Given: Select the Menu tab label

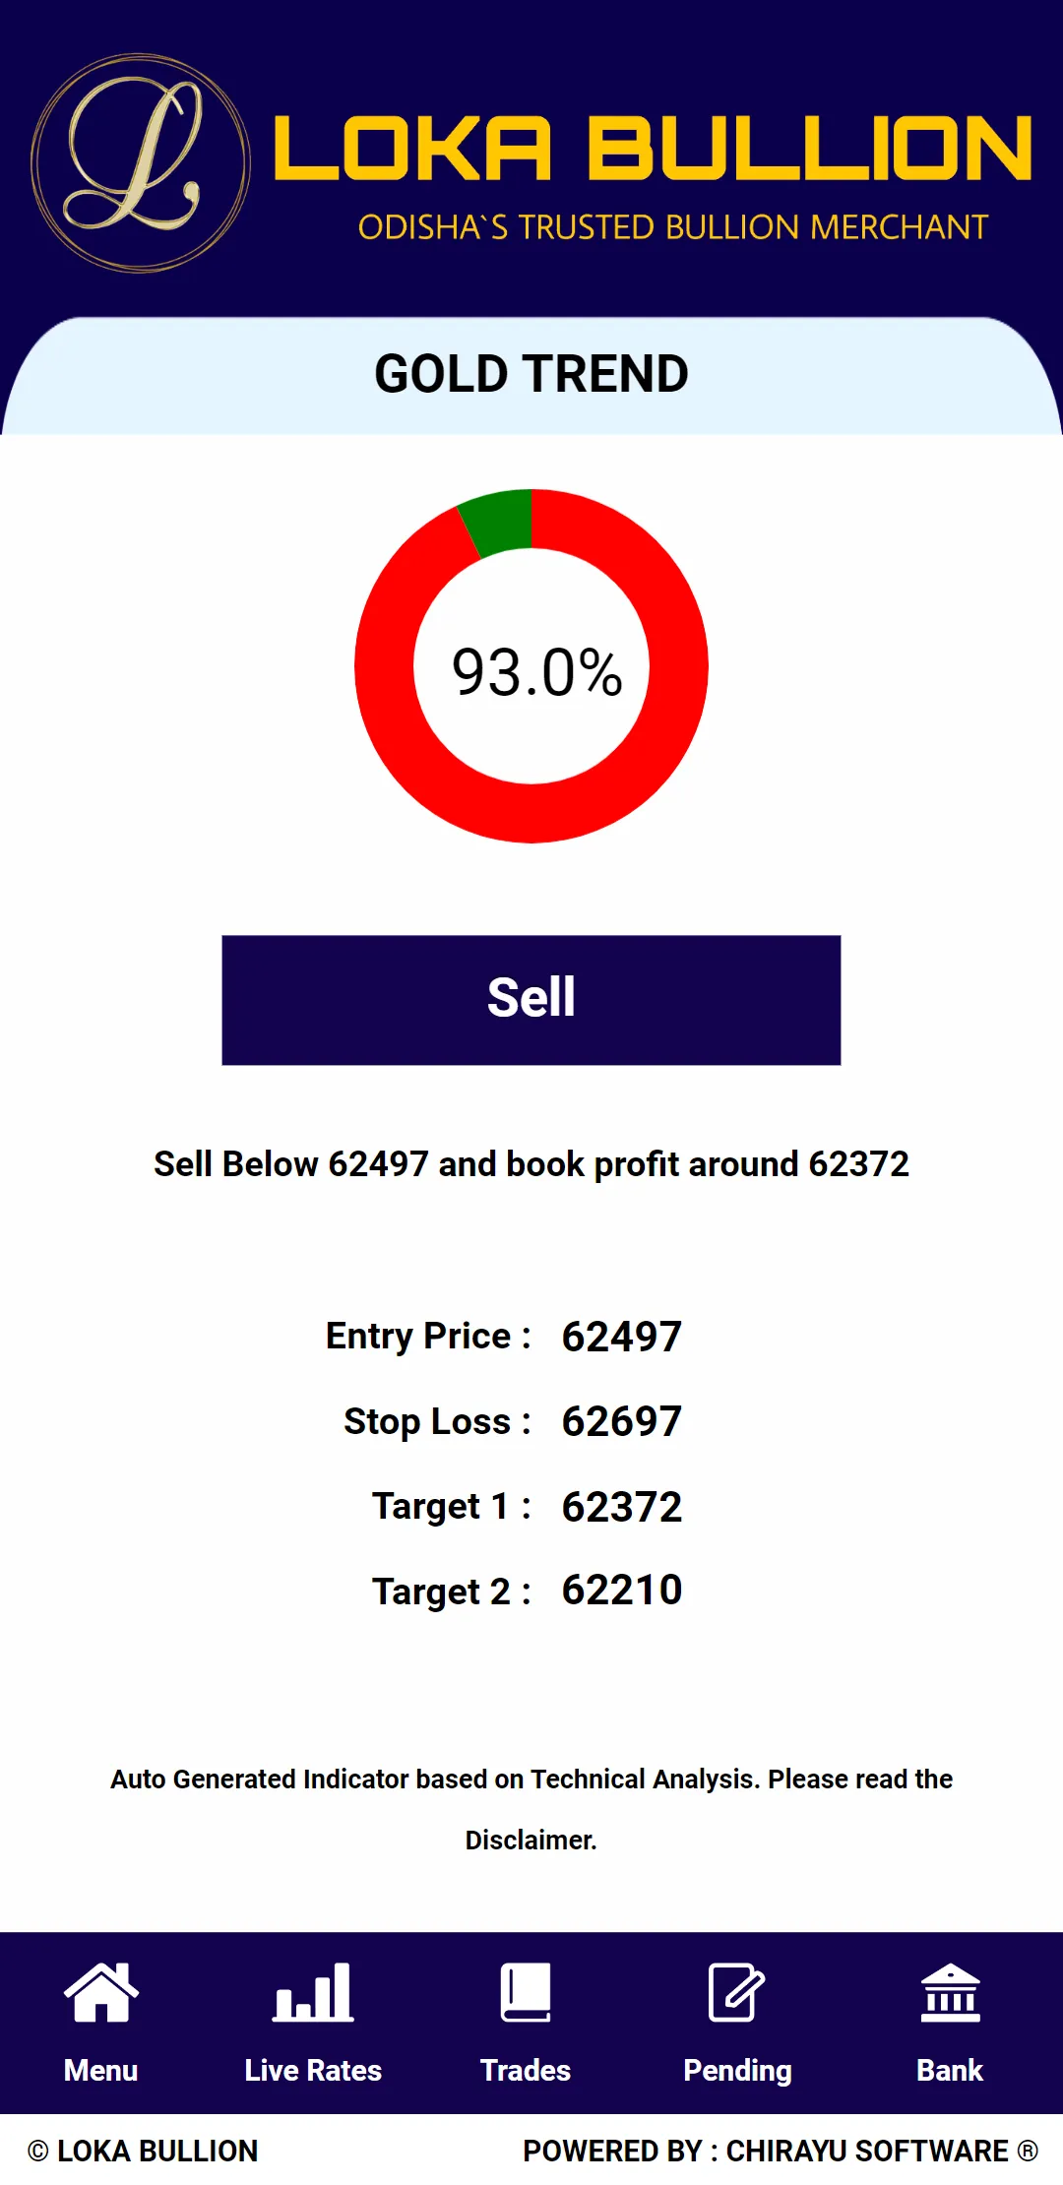Looking at the screenshot, I should pyautogui.click(x=100, y=2070).
